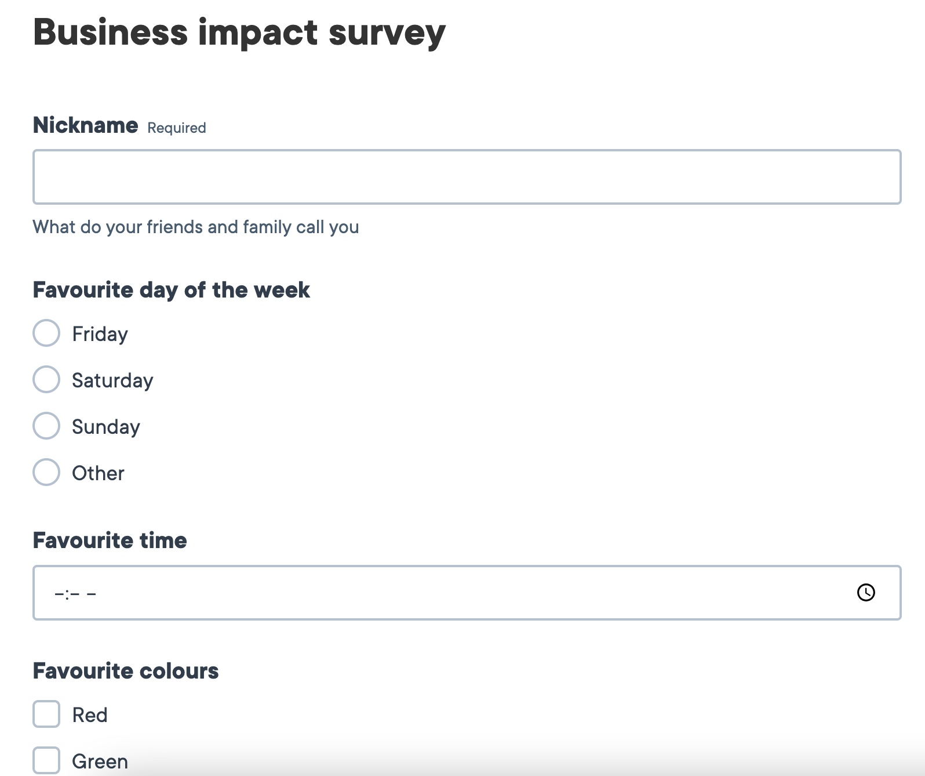Click the Nickname hint text about friends
The height and width of the screenshot is (776, 925).
[x=196, y=227]
